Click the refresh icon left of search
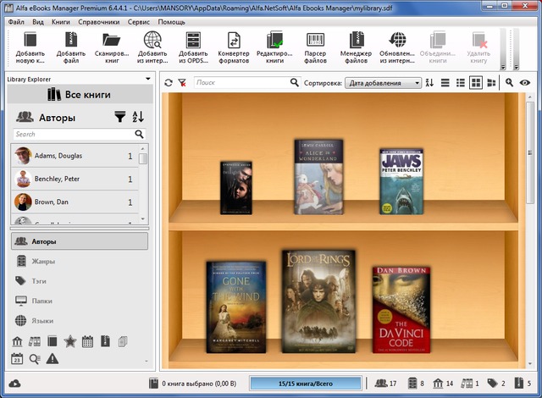This screenshot has width=542, height=398. (169, 83)
